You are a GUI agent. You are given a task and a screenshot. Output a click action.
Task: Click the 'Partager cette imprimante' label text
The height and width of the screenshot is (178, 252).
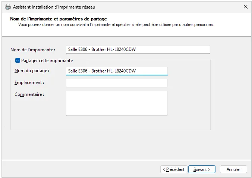click(x=47, y=61)
